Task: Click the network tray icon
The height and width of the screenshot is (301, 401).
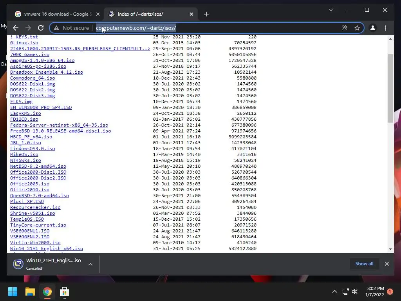Action: click(345, 292)
